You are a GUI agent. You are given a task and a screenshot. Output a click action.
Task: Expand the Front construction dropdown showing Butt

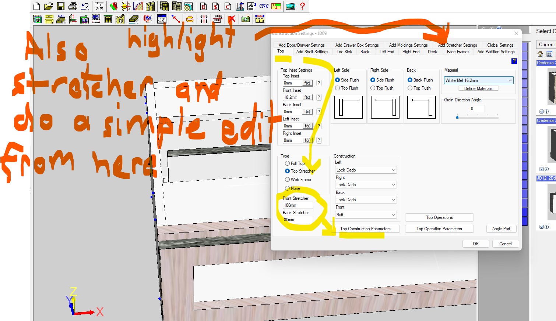366,215
